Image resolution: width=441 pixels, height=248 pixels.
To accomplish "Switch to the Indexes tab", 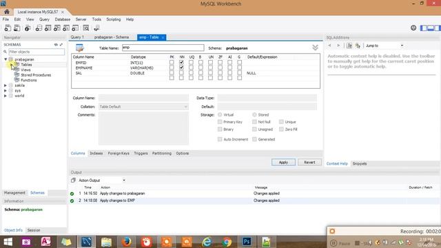I will click(96, 153).
